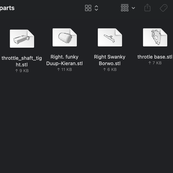
Task: Select Right Swanky Borwo.stl file thumbnail
Action: click(x=110, y=37)
